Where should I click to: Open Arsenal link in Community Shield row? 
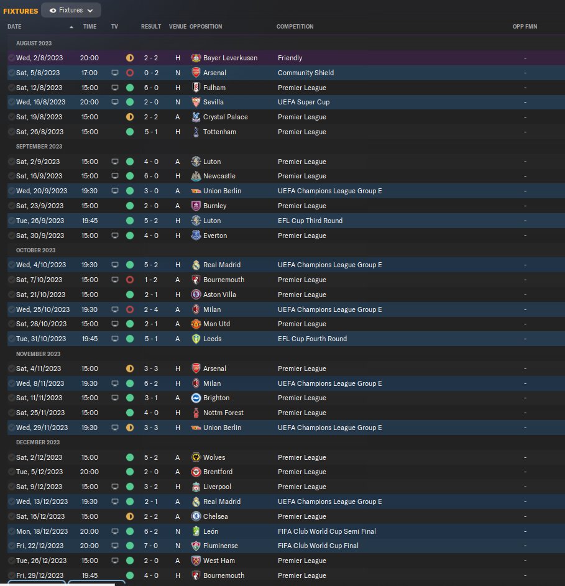point(214,73)
